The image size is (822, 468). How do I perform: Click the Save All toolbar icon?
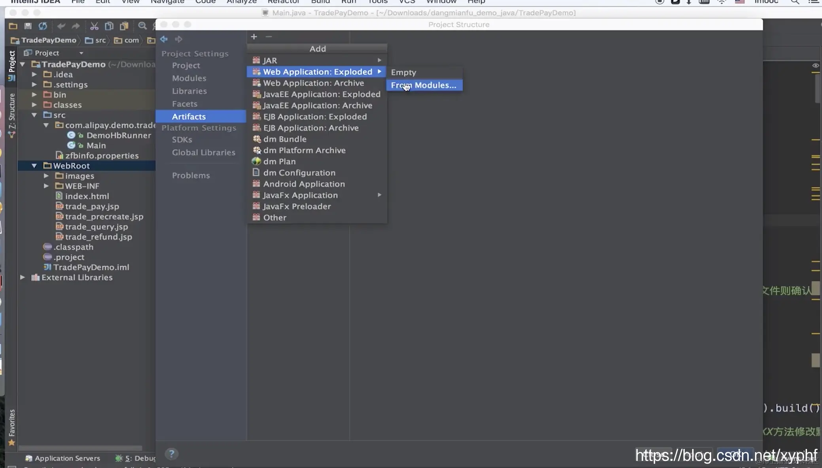click(28, 26)
